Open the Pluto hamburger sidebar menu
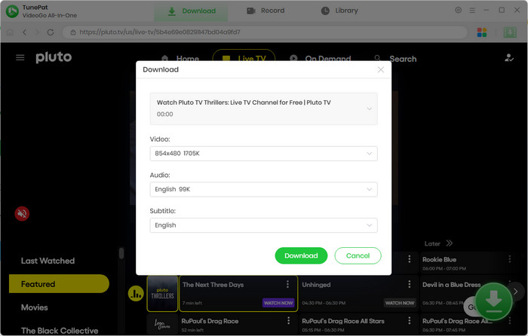This screenshot has height=336, width=528. coord(20,57)
